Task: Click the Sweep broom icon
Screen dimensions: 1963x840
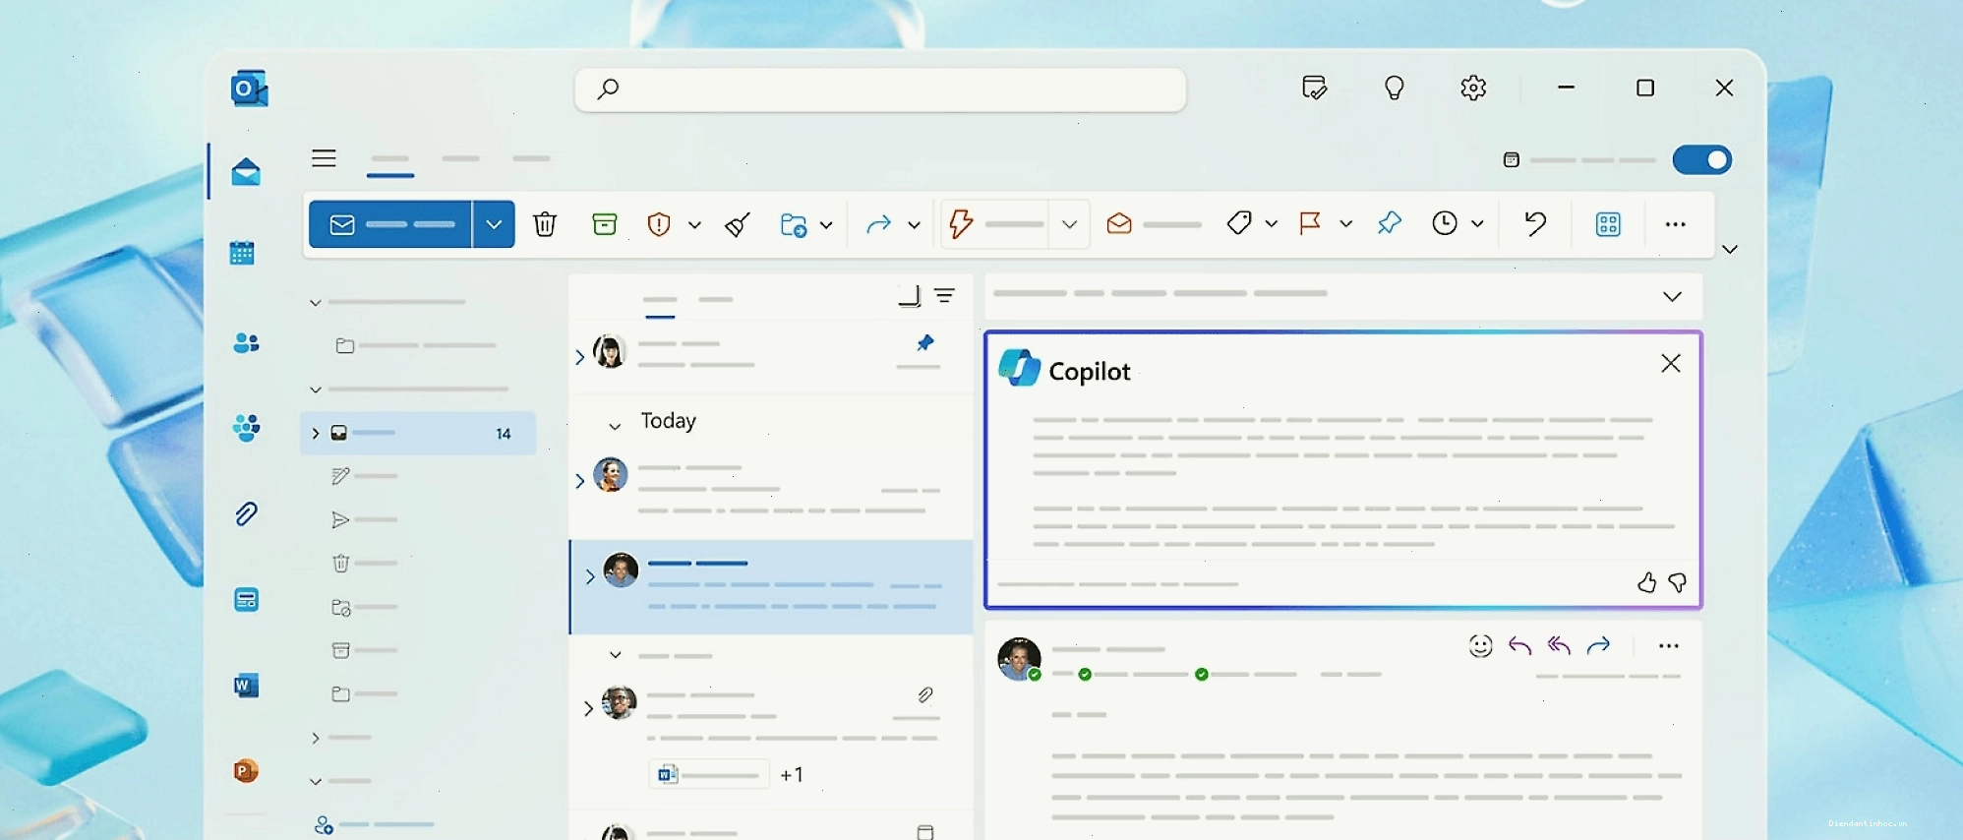Action: [x=738, y=224]
